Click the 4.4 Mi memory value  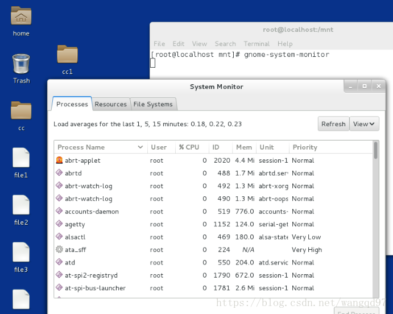245,160
